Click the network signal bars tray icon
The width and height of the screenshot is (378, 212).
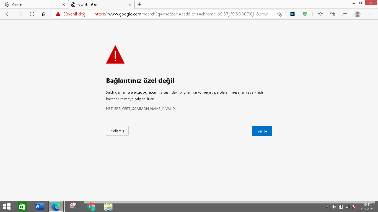(x=347, y=207)
